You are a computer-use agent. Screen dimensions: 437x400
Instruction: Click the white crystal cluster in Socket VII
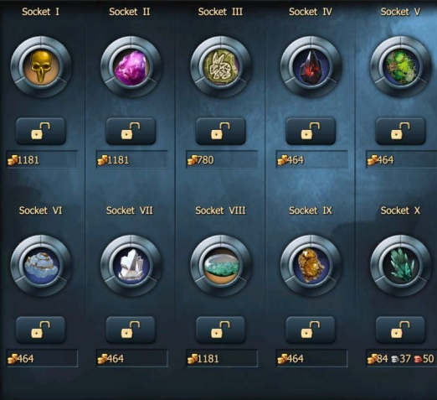click(131, 266)
